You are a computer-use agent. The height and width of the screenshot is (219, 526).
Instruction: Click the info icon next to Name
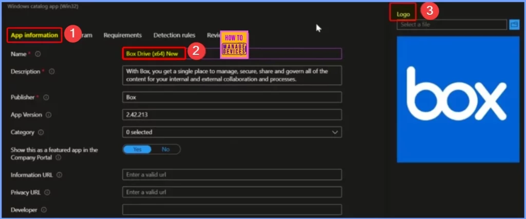coord(38,54)
